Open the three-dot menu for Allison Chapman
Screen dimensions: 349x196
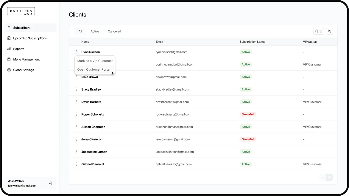(76, 127)
